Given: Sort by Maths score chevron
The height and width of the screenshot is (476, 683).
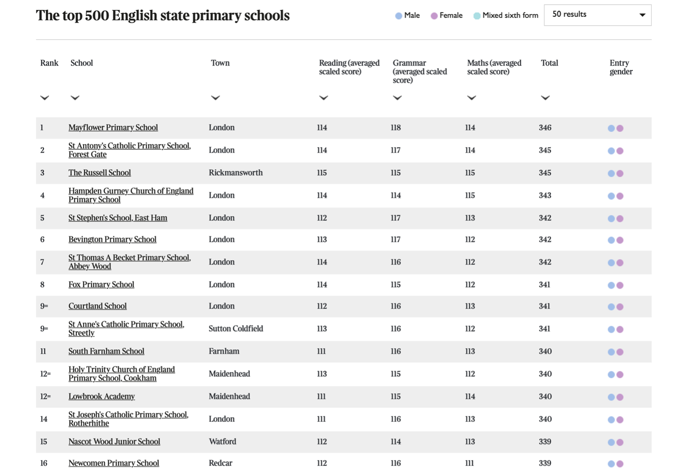Looking at the screenshot, I should [471, 98].
